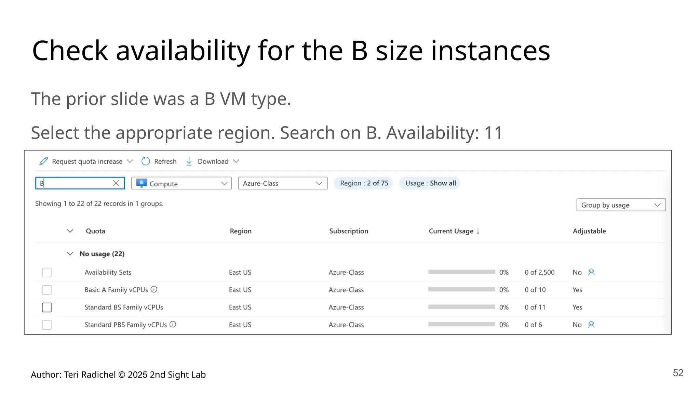
Task: Select the Standard PBS Family vCPUs quota name
Action: click(126, 325)
